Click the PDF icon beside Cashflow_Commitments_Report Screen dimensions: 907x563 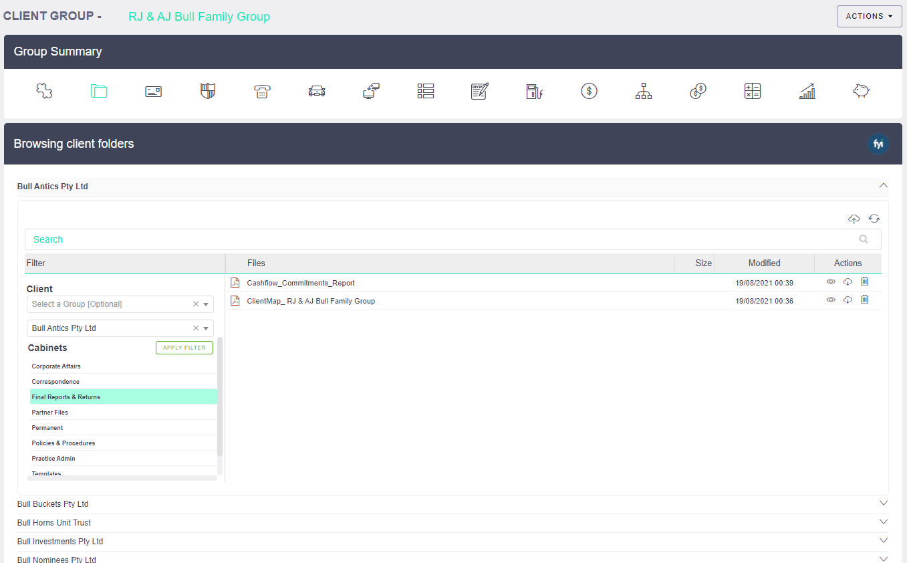point(235,283)
